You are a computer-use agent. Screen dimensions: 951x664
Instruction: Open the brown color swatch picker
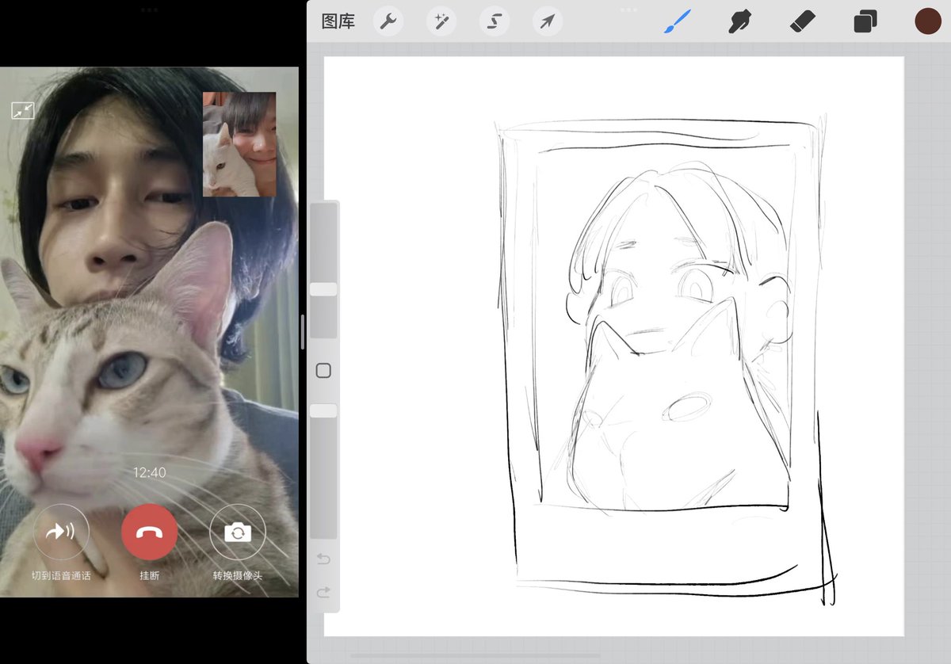(x=928, y=21)
